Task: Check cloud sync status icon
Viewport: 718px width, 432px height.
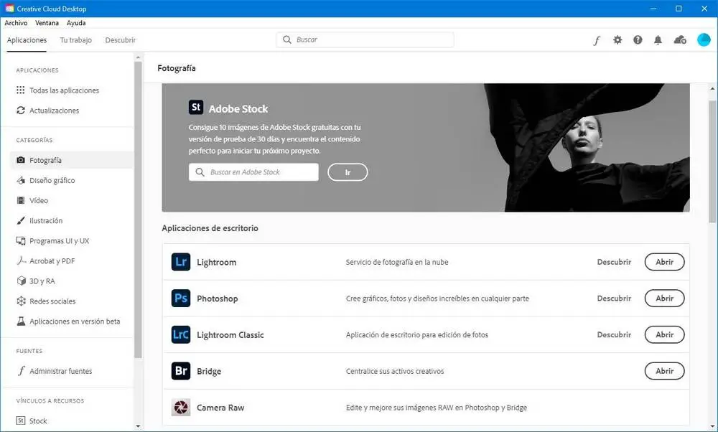Action: 680,39
